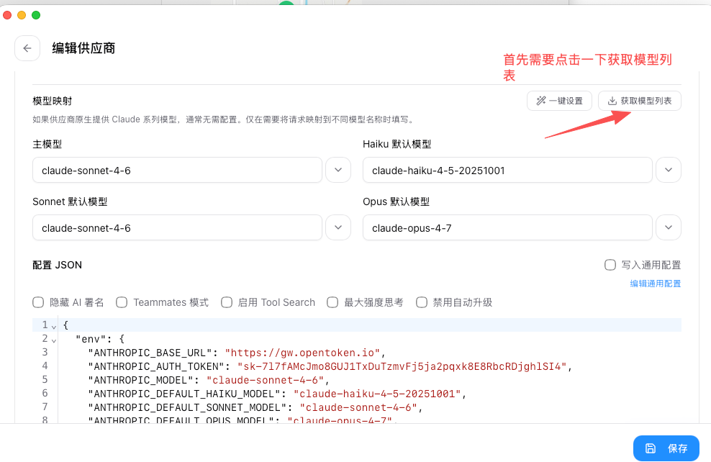Enable the Teammates 模式 checkbox
The image size is (711, 462).
point(122,302)
